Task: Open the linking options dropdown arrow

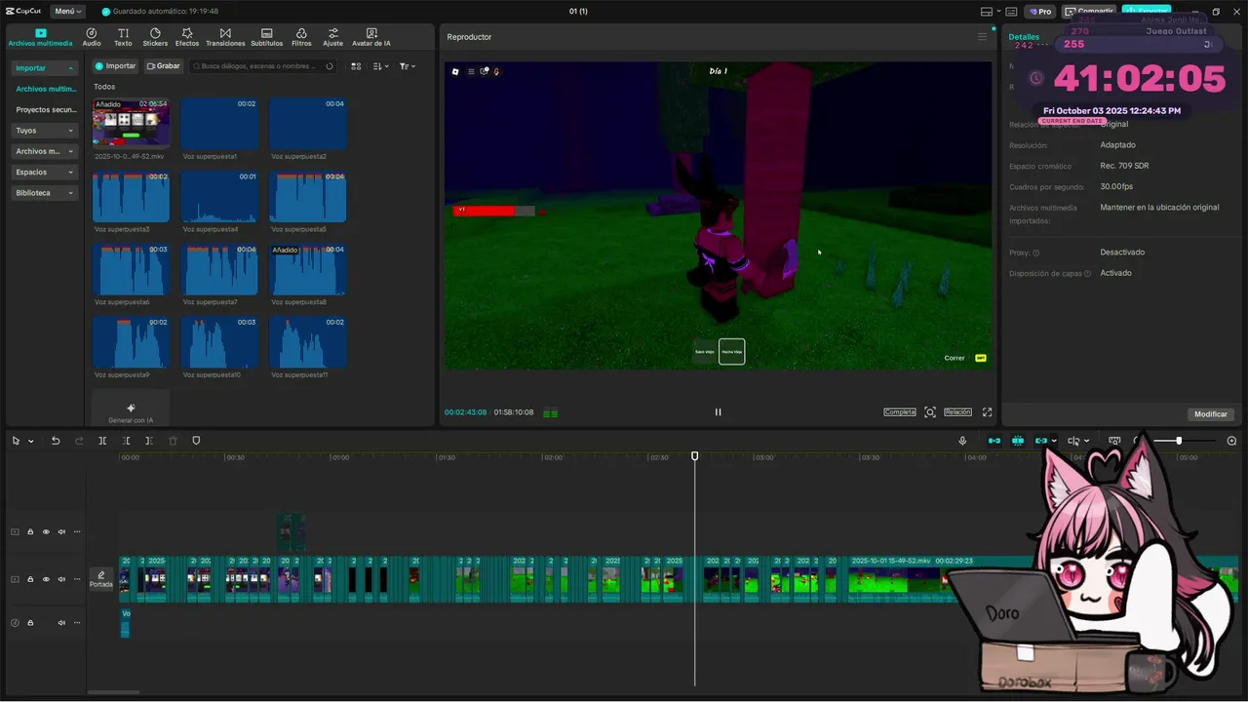Action: (x=1054, y=441)
